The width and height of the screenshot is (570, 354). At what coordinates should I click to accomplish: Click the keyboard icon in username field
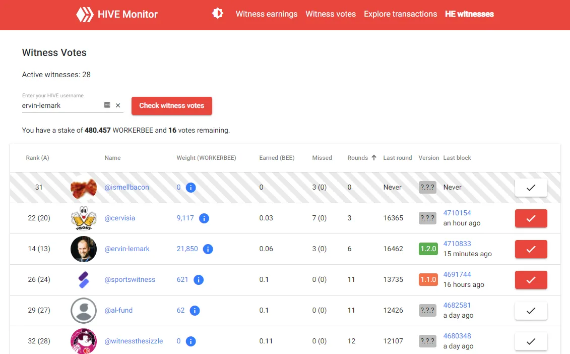pyautogui.click(x=107, y=105)
